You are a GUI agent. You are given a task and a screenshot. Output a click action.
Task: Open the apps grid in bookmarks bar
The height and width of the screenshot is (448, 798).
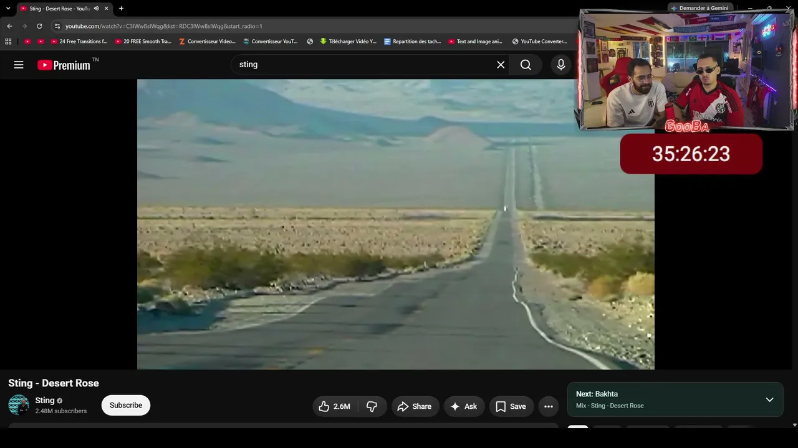tap(8, 42)
